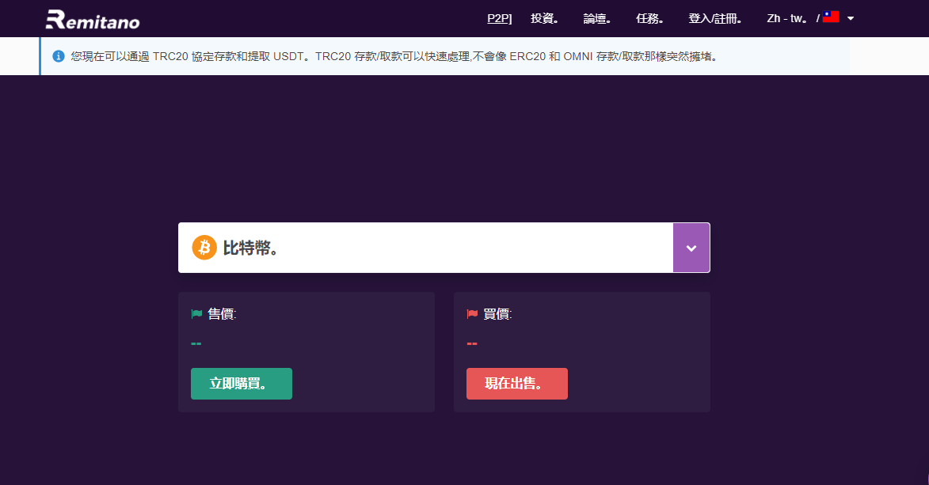Navigate to the 論壇 forum page

tap(597, 18)
